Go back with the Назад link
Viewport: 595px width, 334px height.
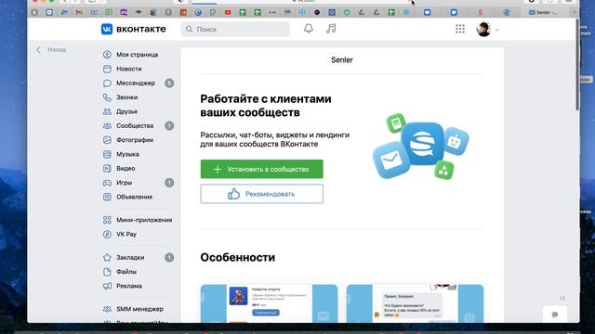coord(51,49)
